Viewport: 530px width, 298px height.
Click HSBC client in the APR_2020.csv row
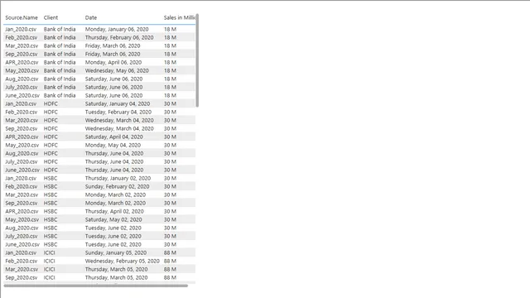tap(51, 211)
